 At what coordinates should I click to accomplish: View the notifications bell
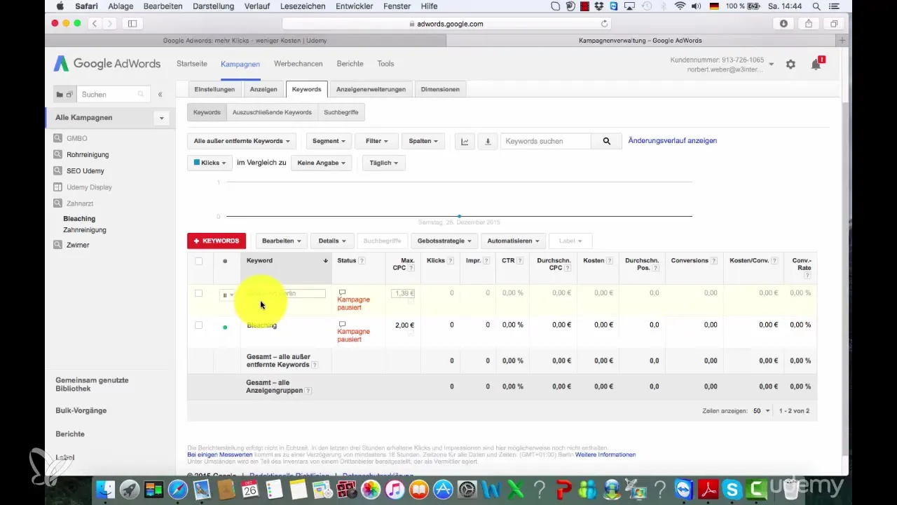pos(816,64)
